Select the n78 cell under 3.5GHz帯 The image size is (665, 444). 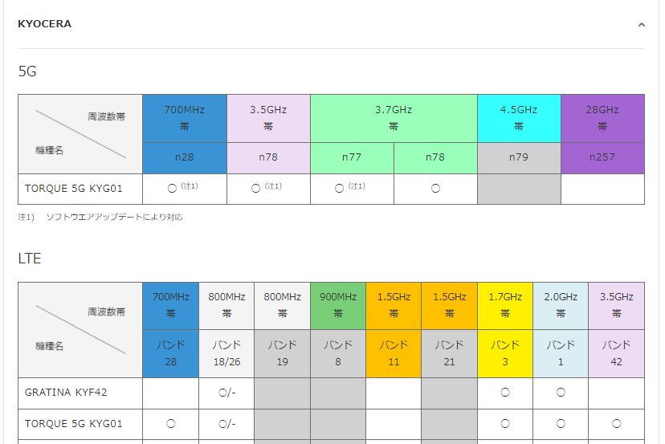point(268,157)
